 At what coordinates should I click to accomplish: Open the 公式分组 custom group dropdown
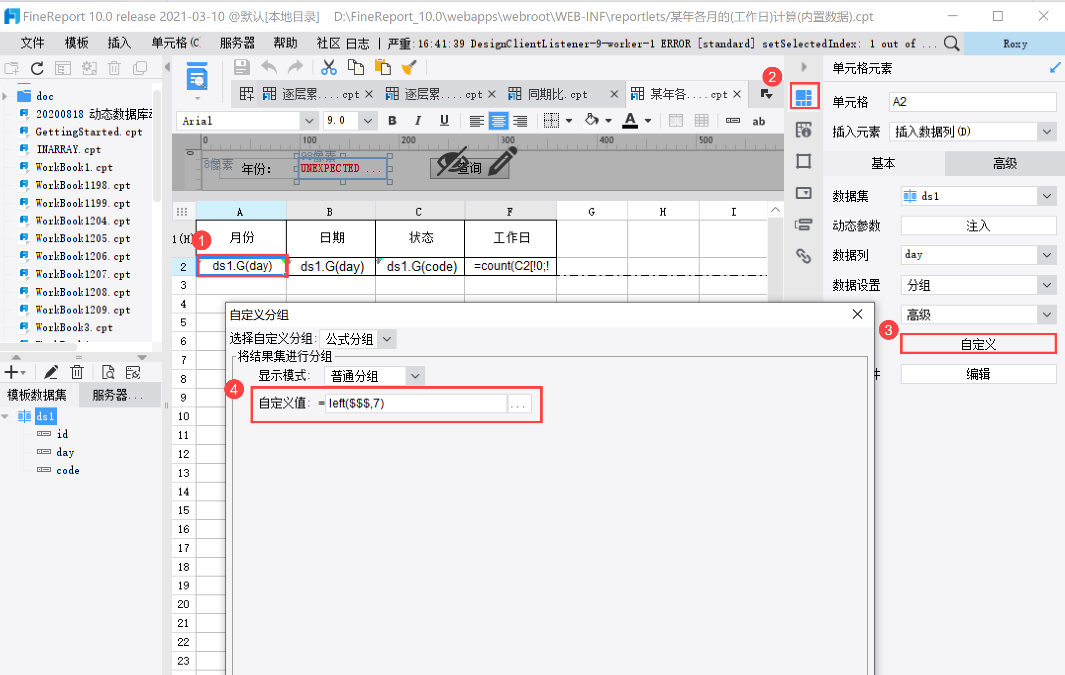coord(387,339)
